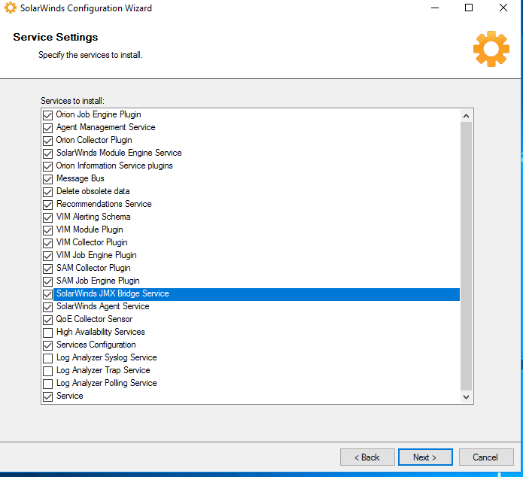Toggle SAM Job Engine Plugin checkbox
523x477 pixels.
[47, 281]
